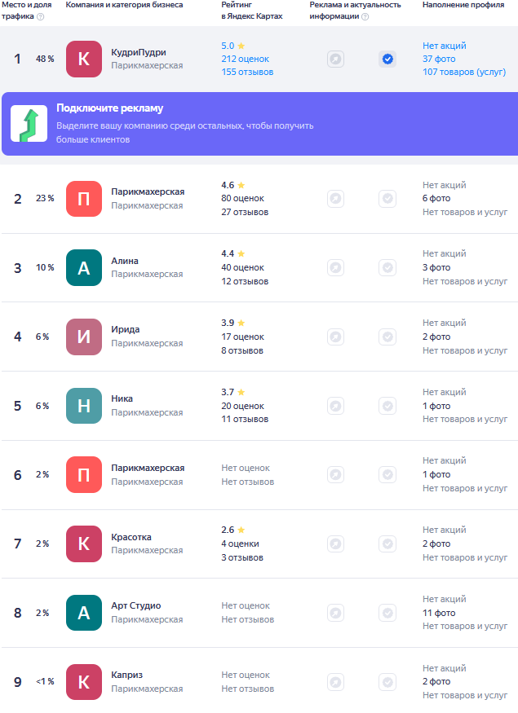The width and height of the screenshot is (518, 713).
Task: Click the 'Подключите рекламу' banner heading
Action: coord(109,108)
